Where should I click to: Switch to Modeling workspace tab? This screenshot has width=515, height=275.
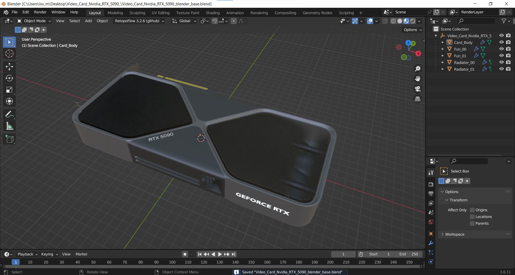click(115, 13)
